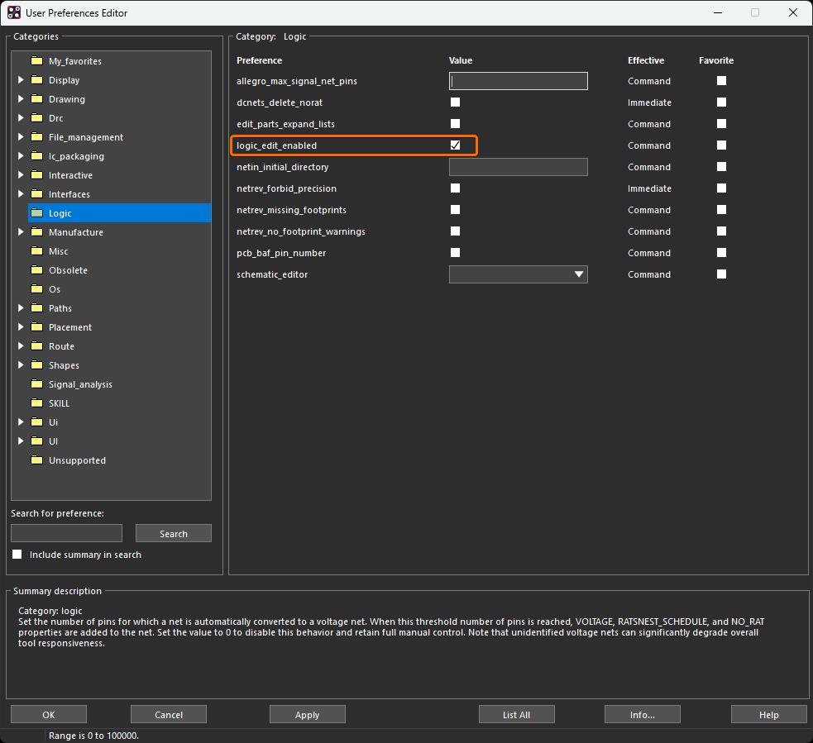Click the My_favorites folder icon
The height and width of the screenshot is (743, 813).
[36, 61]
